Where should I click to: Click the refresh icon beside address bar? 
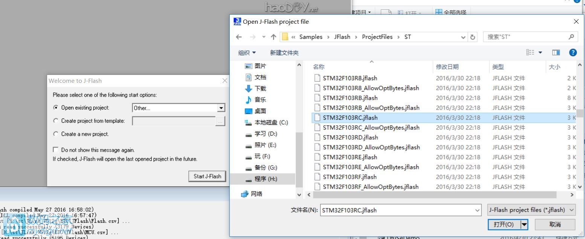473,37
